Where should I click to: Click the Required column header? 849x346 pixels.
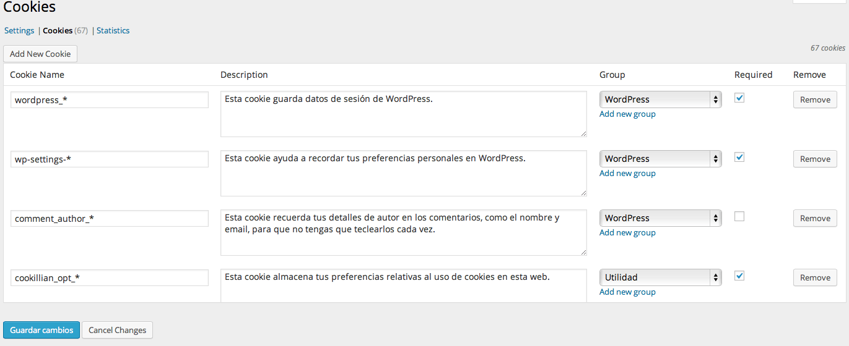pyautogui.click(x=754, y=75)
